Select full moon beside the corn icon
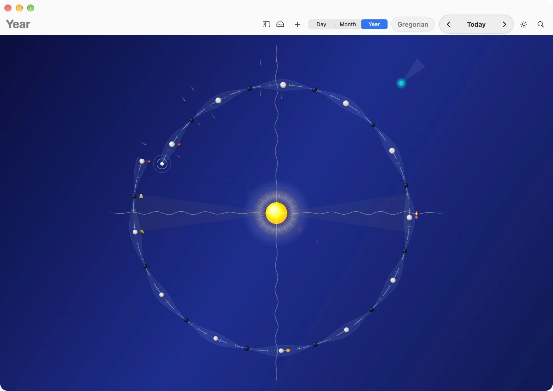 [x=135, y=232]
